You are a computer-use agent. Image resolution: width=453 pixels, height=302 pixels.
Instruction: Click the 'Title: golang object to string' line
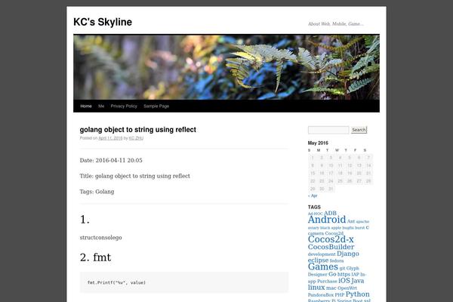coord(135,176)
